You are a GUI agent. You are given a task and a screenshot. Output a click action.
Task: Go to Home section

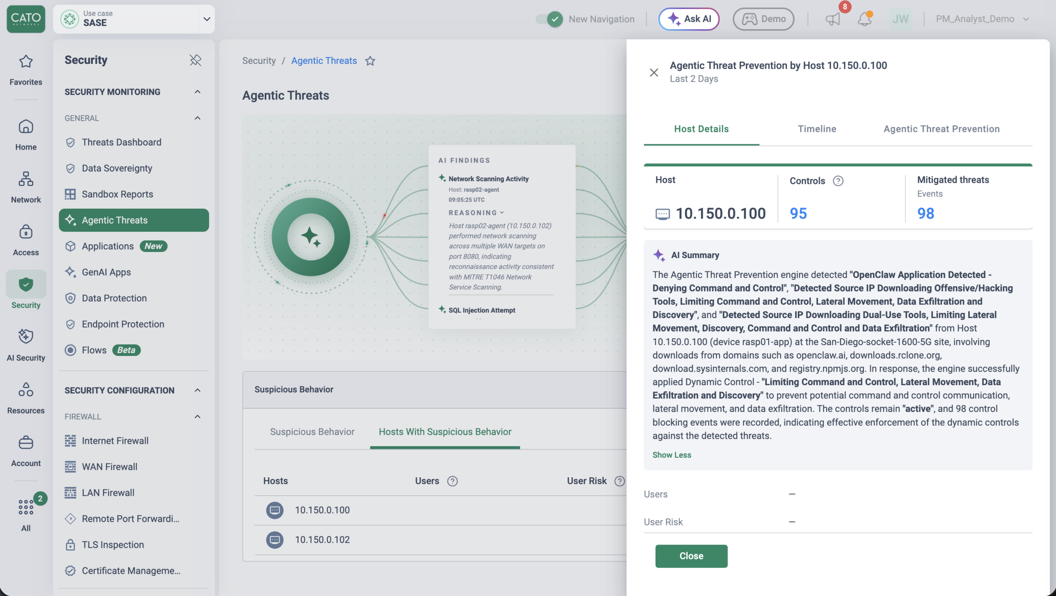(x=26, y=135)
